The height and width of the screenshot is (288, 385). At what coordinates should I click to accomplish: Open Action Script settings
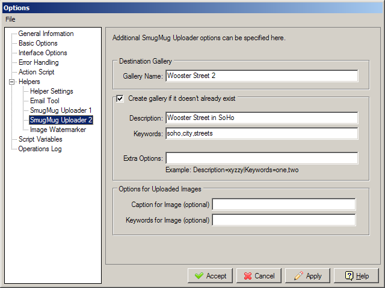[x=36, y=72]
